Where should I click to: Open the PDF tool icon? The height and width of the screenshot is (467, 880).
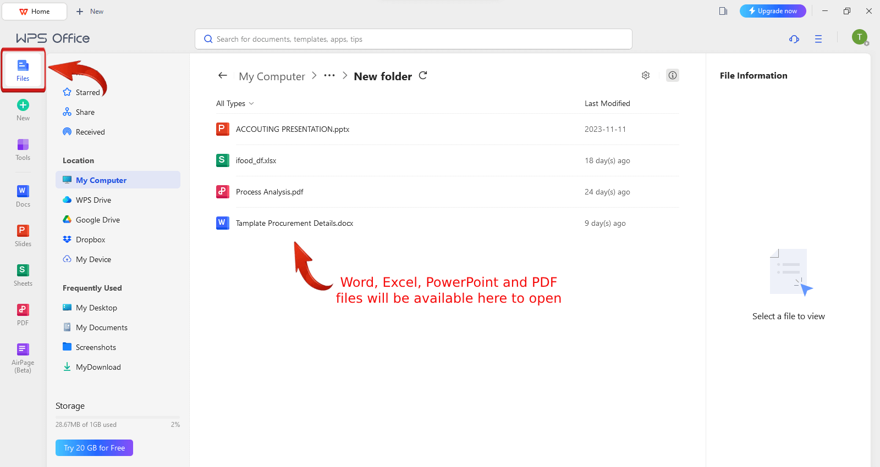click(x=23, y=309)
